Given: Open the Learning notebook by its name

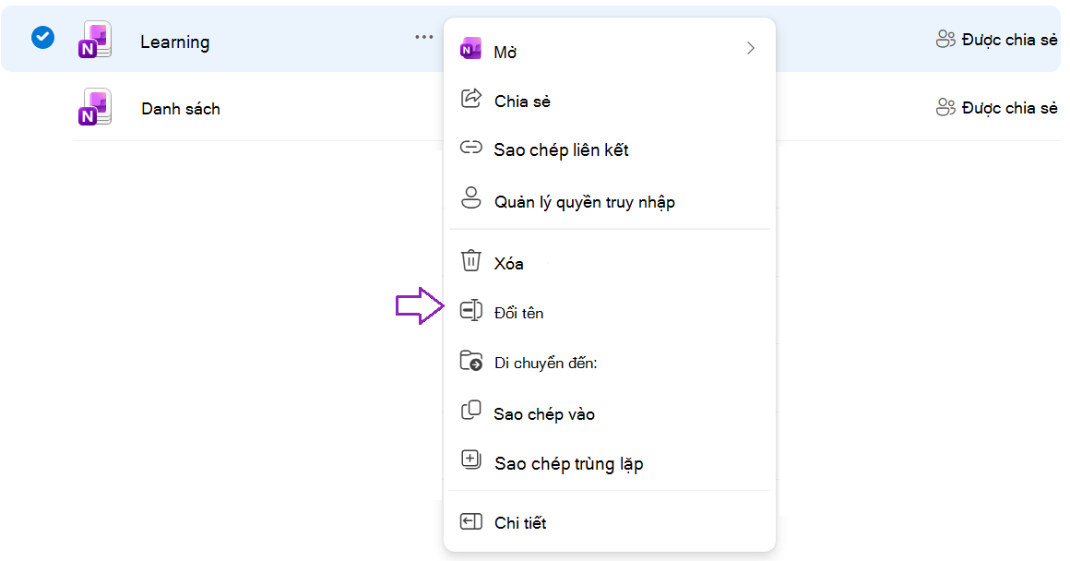Looking at the screenshot, I should (174, 42).
